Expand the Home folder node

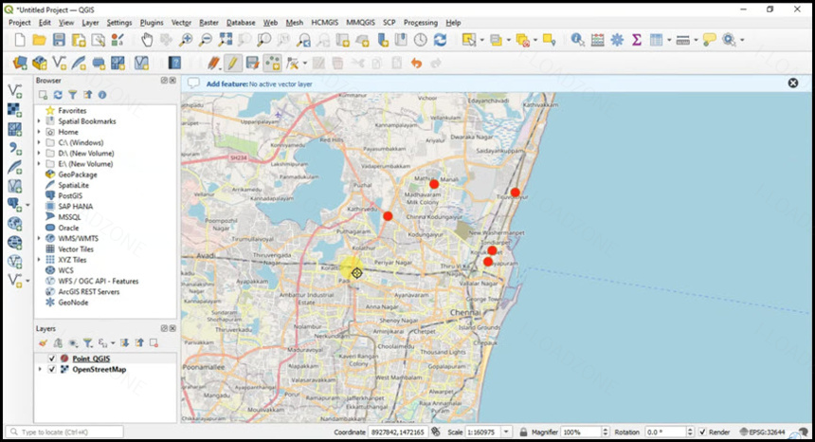click(39, 132)
